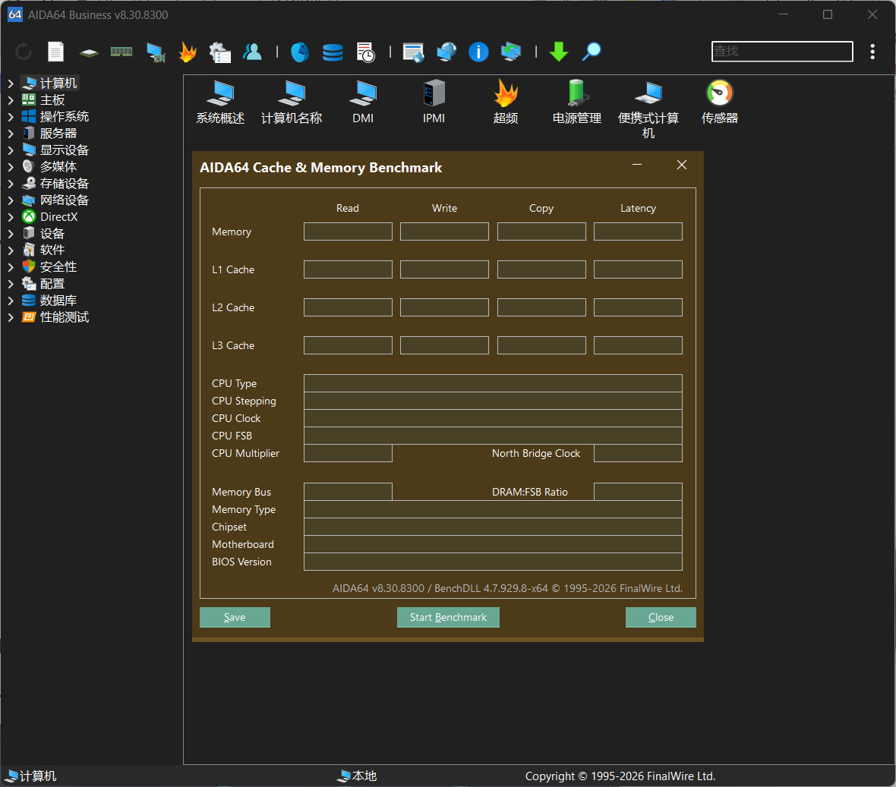Click the Save button in benchmark dialog
This screenshot has width=896, height=787.
click(235, 617)
